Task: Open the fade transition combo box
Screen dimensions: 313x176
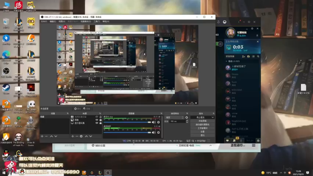Action: point(174,118)
